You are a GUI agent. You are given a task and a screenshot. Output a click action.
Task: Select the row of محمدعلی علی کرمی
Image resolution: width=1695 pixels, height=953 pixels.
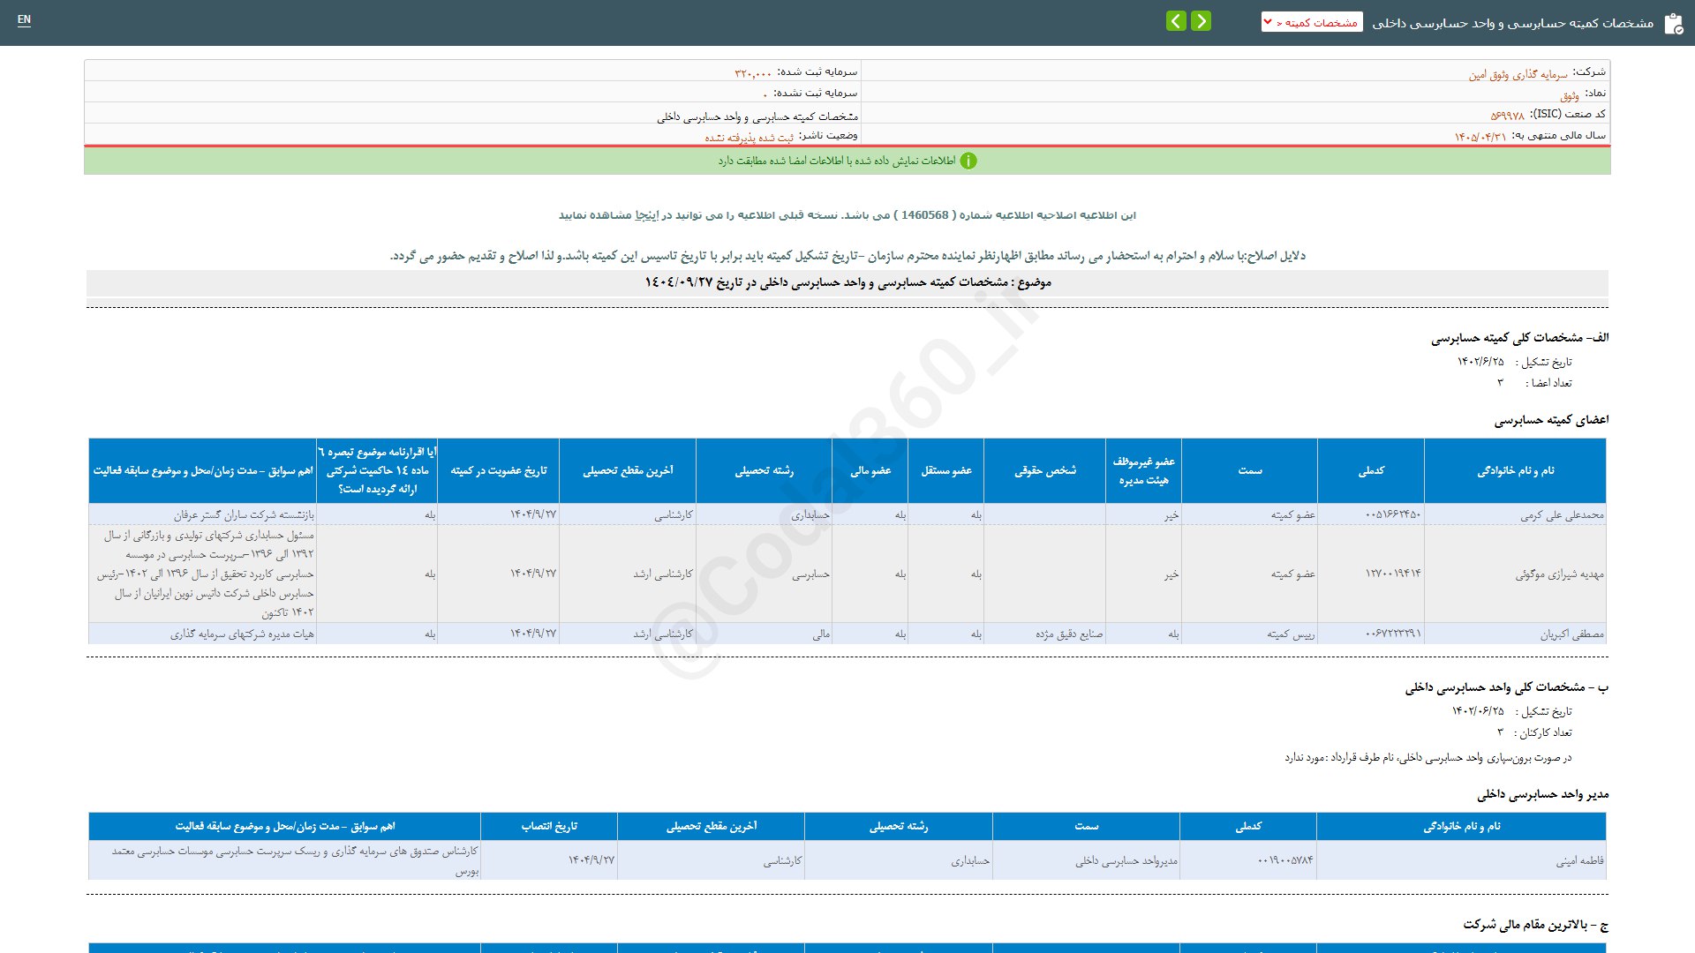click(x=1562, y=515)
